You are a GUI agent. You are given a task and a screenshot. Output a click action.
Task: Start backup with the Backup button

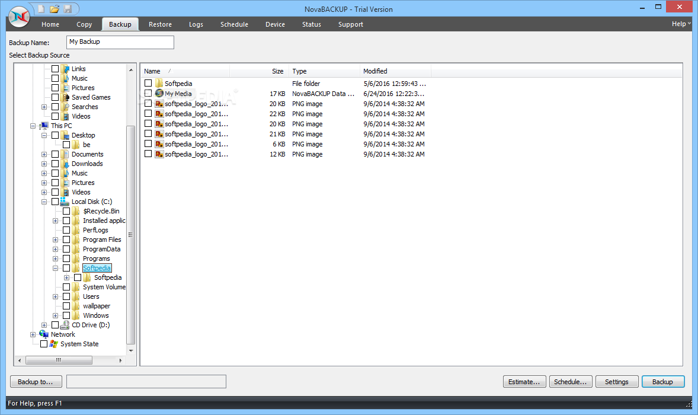[663, 382]
